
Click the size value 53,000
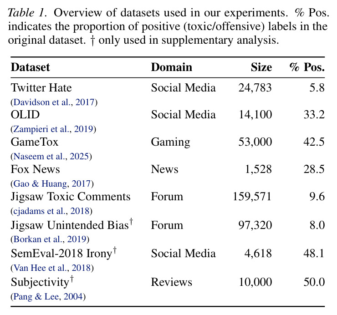255,142
